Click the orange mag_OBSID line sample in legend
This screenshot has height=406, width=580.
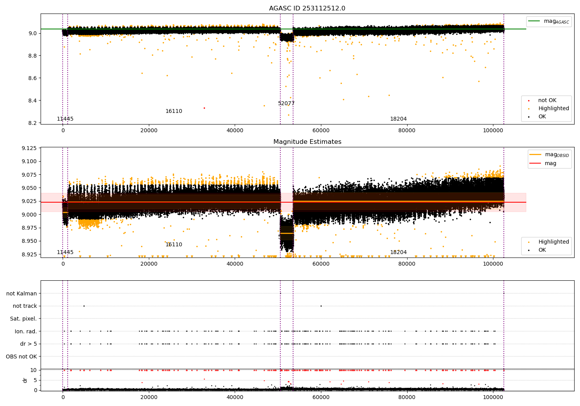pyautogui.click(x=535, y=155)
